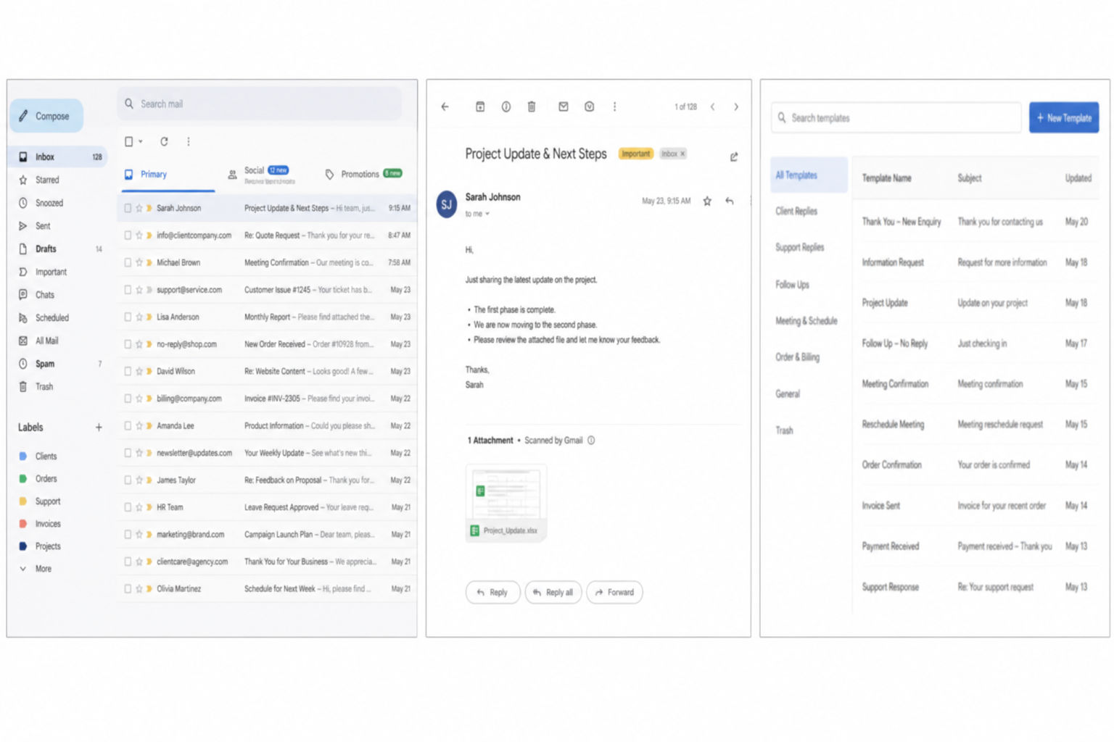Click reply arrow icon beside message date
1114x742 pixels.
(x=730, y=201)
